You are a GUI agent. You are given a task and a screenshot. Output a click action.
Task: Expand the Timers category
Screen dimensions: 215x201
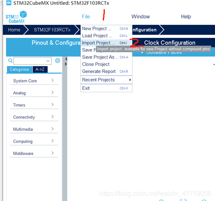[34, 105]
